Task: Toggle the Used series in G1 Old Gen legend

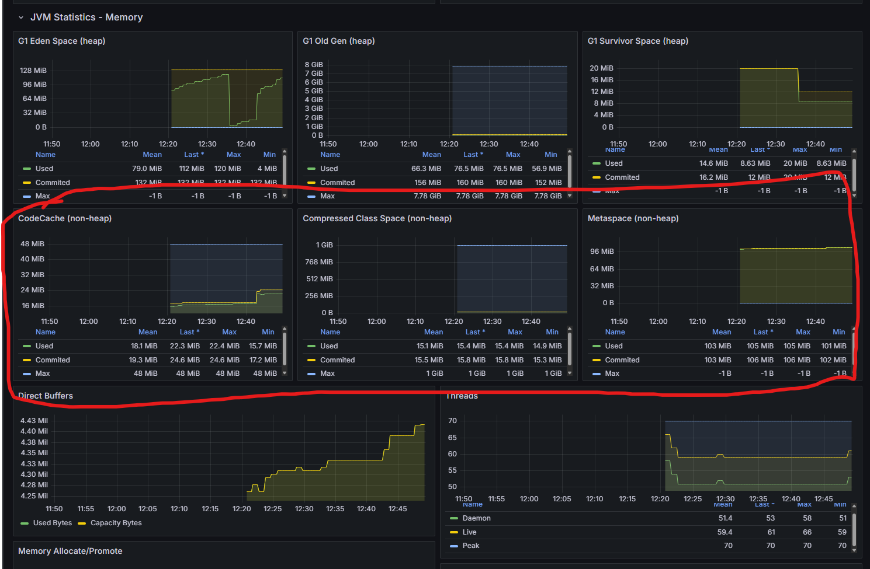Action: (329, 169)
